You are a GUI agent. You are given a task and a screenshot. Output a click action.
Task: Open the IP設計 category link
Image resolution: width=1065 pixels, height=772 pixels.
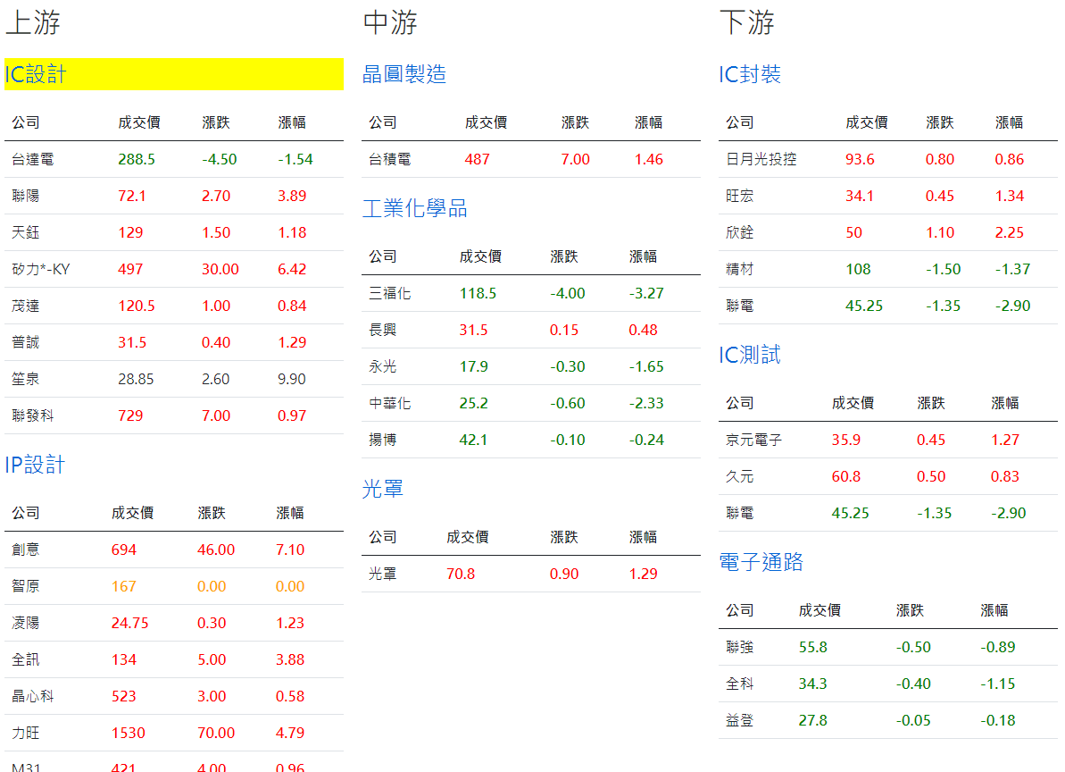36,465
